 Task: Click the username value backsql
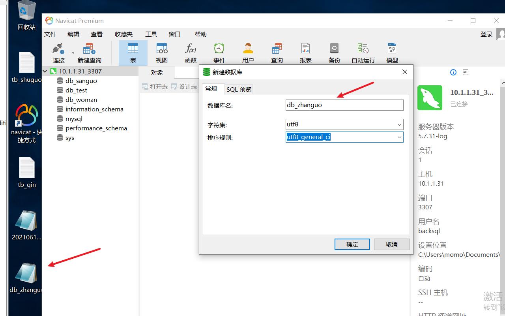429,231
